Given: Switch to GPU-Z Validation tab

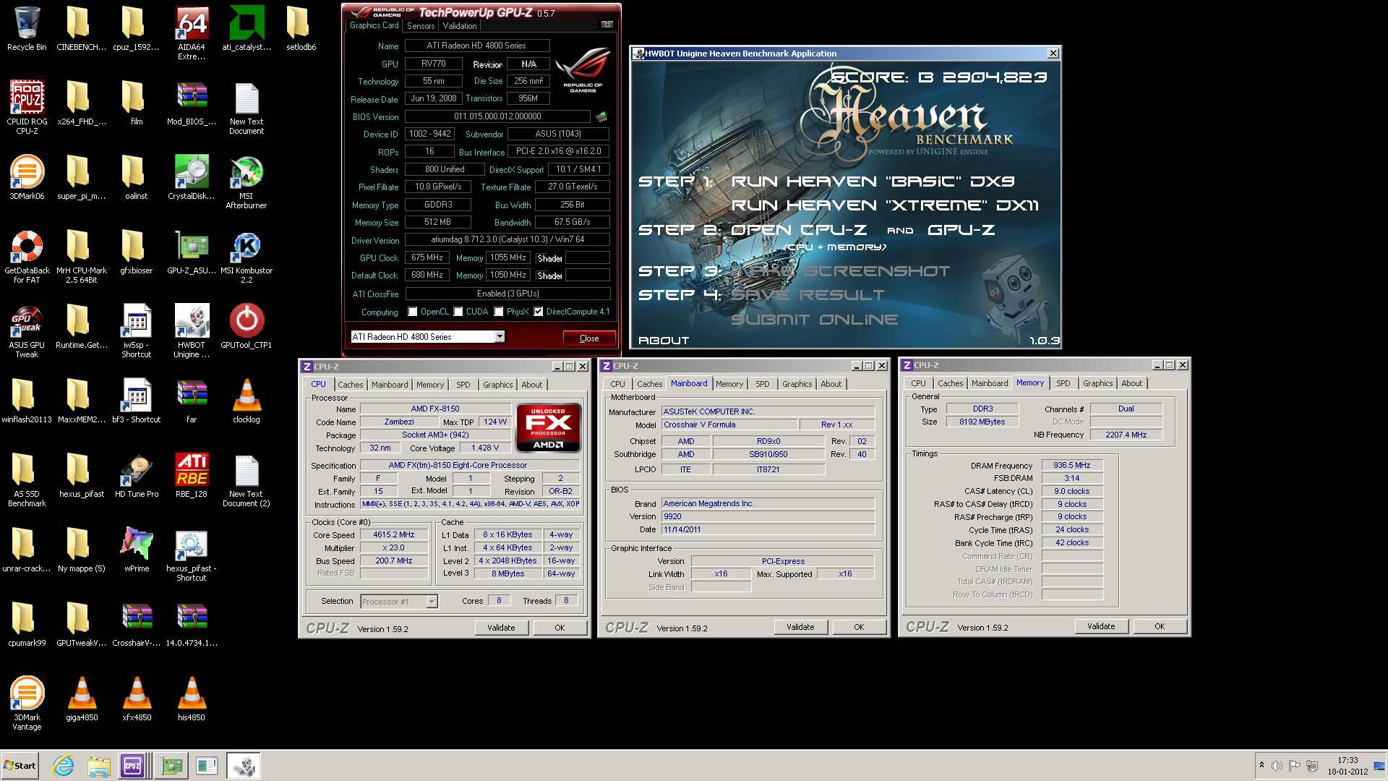Looking at the screenshot, I should tap(460, 26).
